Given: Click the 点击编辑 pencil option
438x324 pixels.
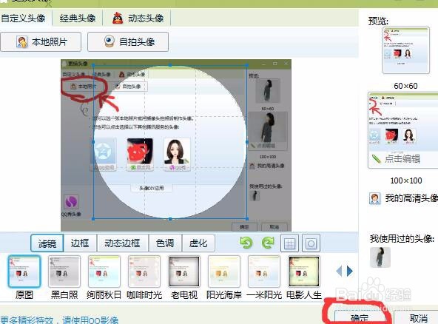Looking at the screenshot, I should tap(396, 158).
